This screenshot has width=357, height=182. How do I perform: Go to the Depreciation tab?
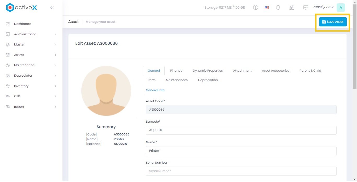click(208, 80)
